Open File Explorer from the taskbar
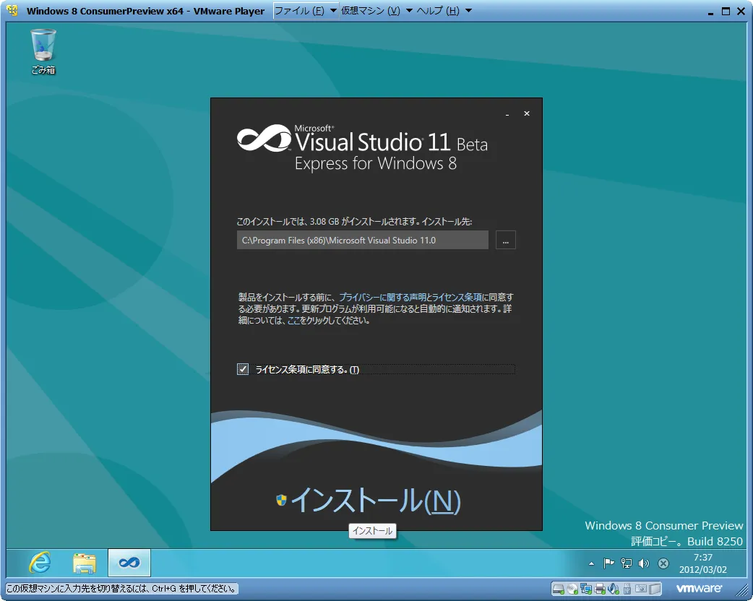Screen dimensions: 753x601 pyautogui.click(x=85, y=562)
